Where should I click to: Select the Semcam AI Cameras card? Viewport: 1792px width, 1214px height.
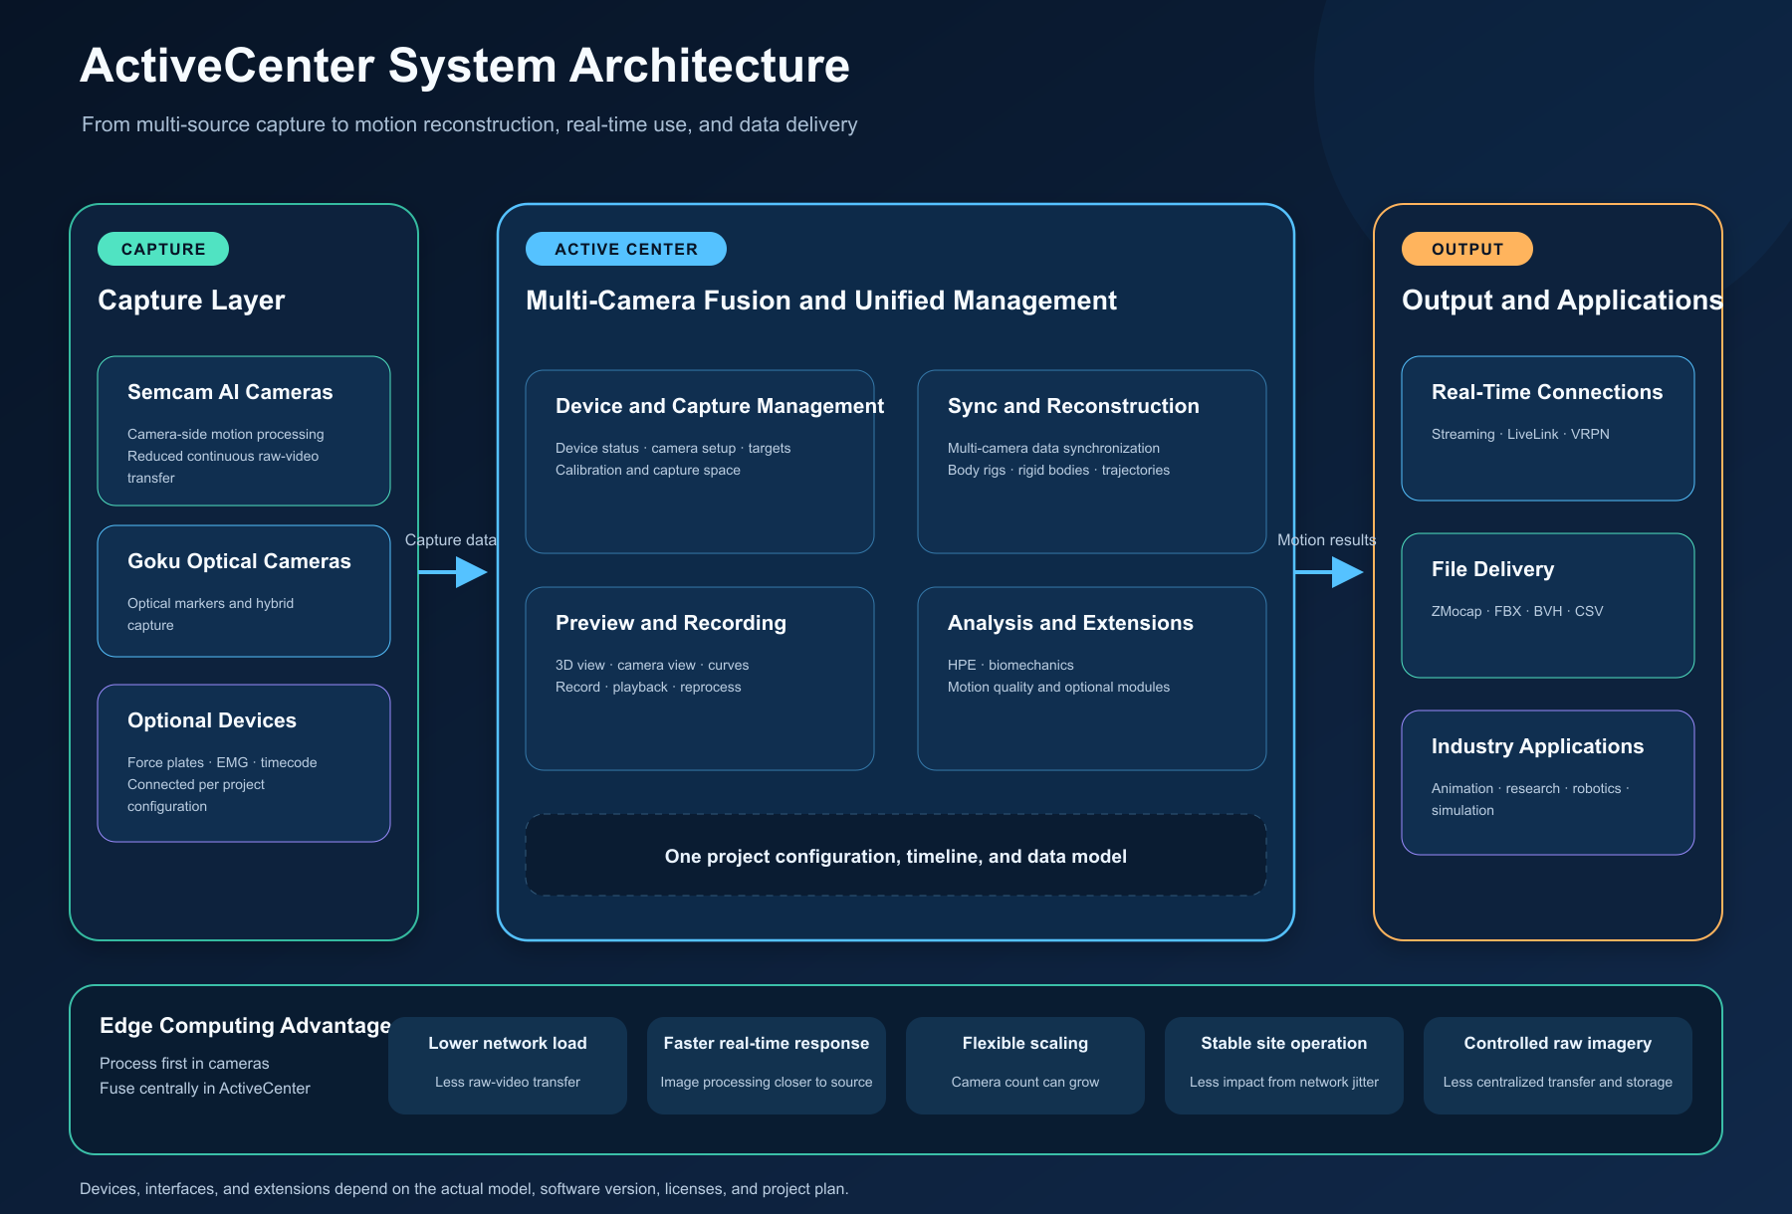tap(244, 431)
